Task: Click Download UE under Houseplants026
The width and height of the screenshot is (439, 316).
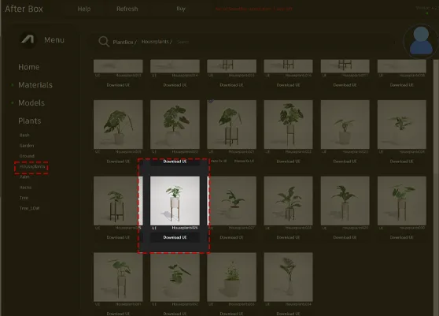Action: tap(175, 237)
